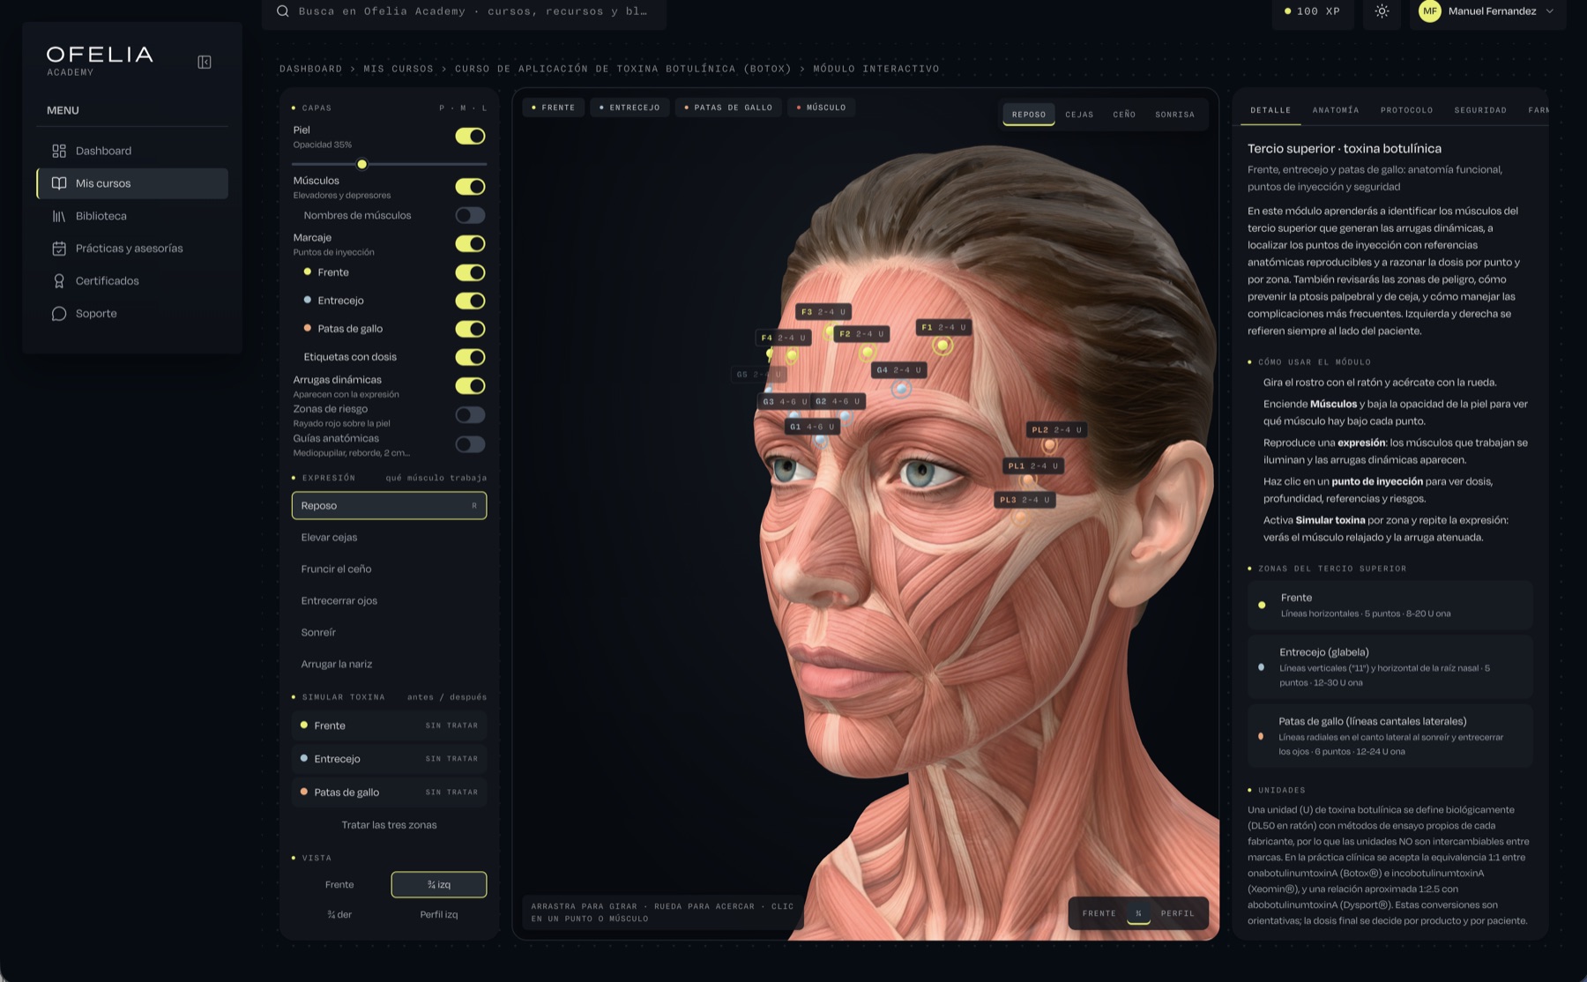Open the Entrecejo (glabela) zone card
Image resolution: width=1587 pixels, height=982 pixels.
[x=1390, y=669]
